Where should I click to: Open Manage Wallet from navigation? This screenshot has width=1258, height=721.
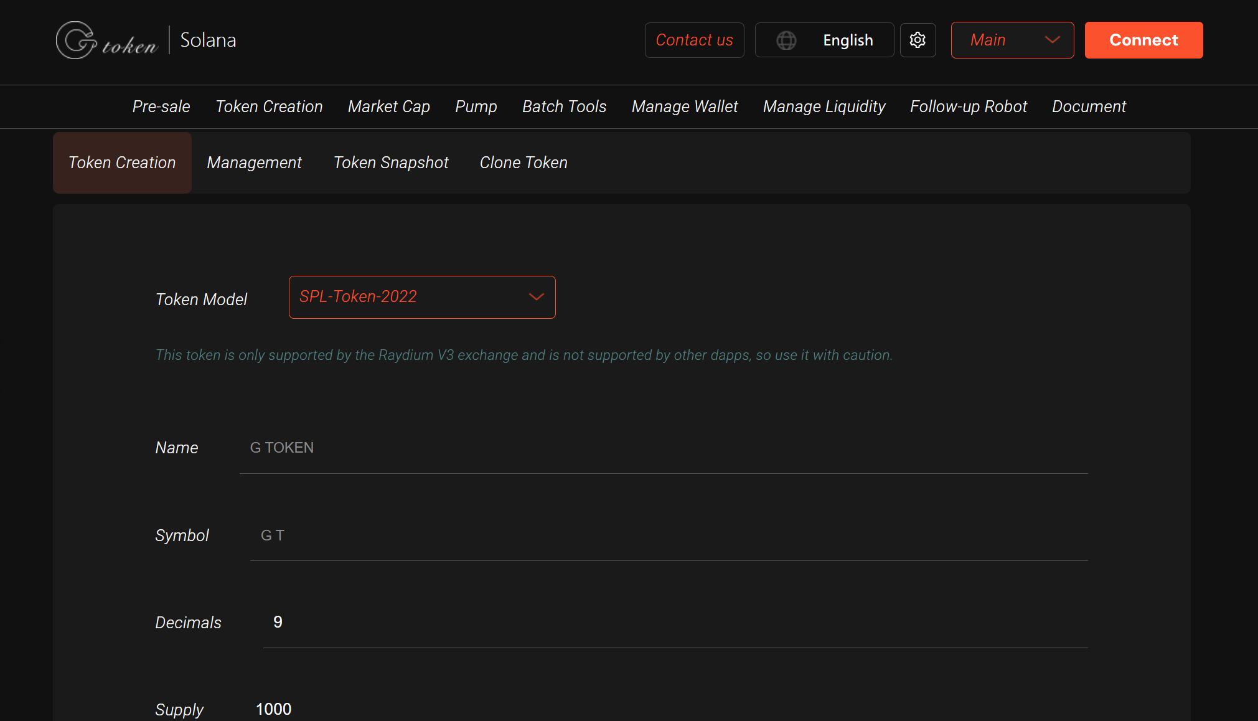(685, 106)
